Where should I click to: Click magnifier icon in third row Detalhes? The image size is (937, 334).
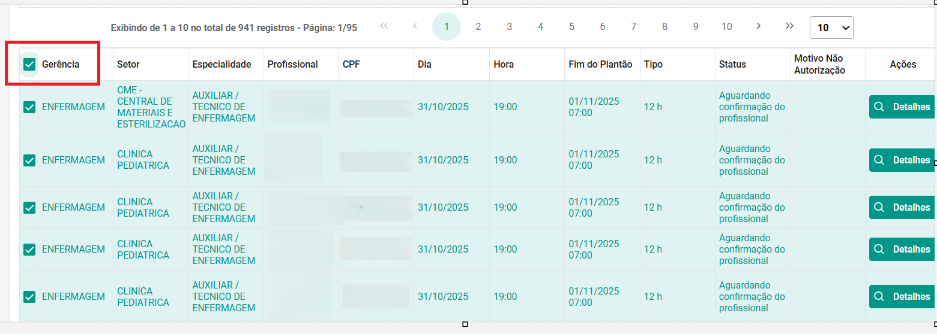point(879,208)
